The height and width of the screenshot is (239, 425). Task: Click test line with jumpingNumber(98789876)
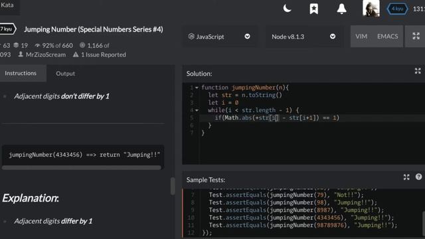coord(303,225)
